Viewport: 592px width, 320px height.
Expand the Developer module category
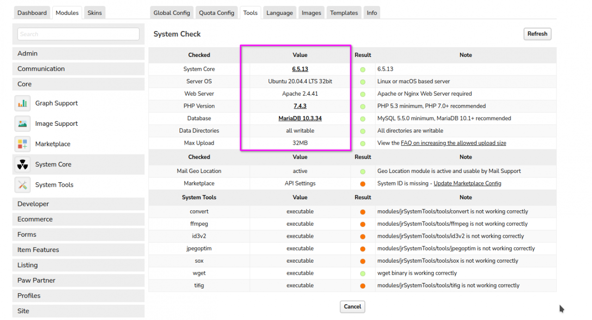78,204
